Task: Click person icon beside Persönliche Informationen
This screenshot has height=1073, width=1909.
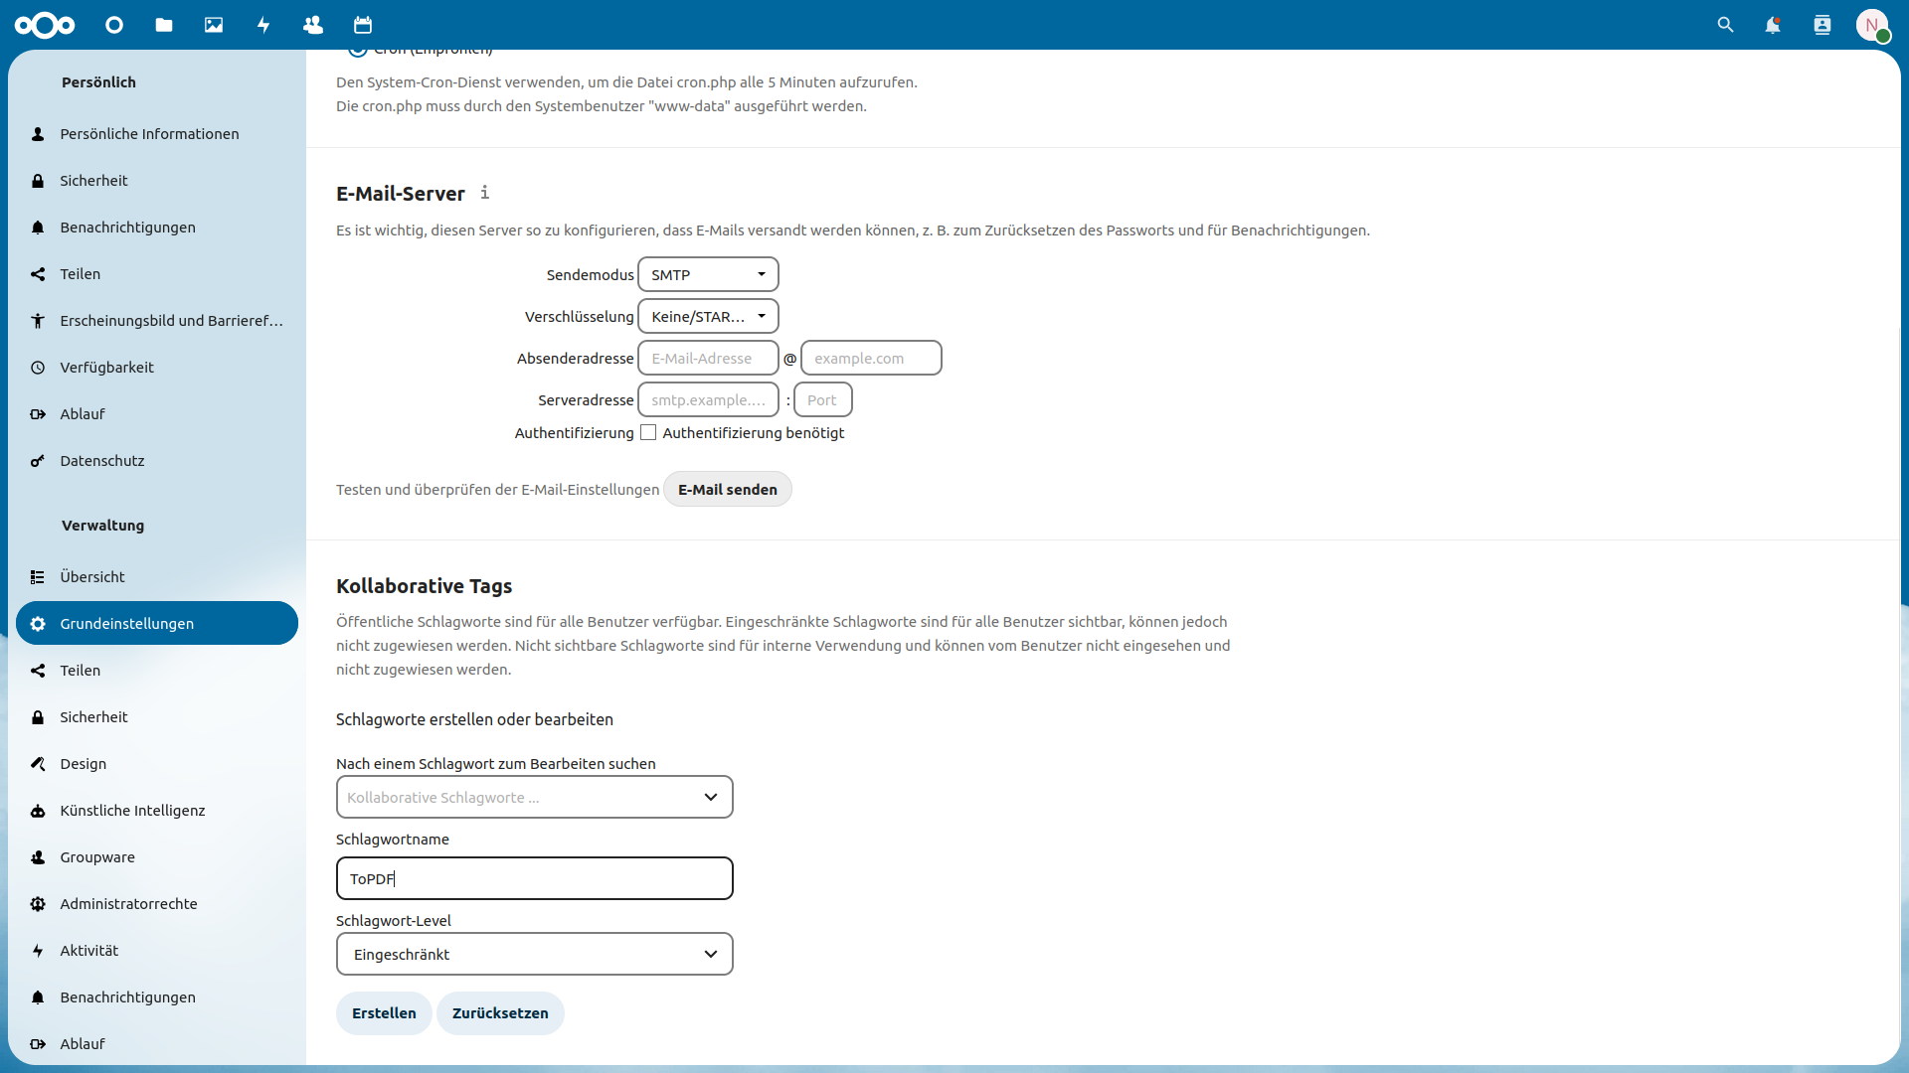Action: 38,134
